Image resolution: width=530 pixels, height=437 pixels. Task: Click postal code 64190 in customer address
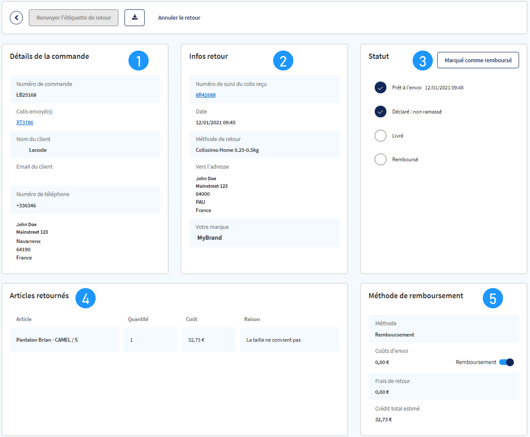coord(23,250)
